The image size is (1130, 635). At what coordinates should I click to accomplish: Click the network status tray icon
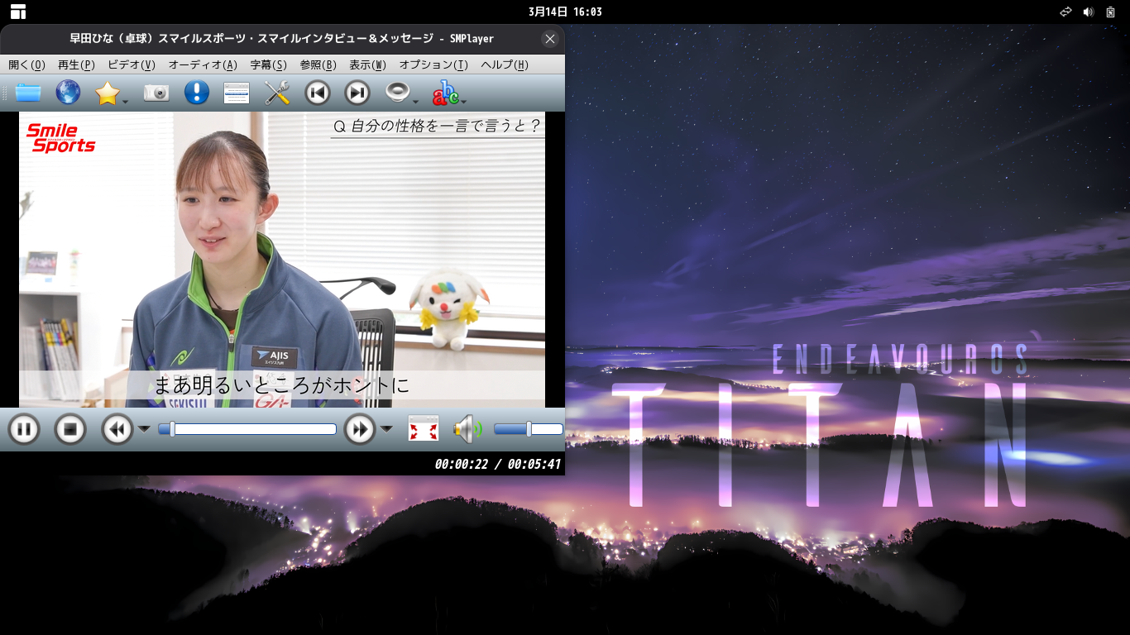click(x=1066, y=12)
